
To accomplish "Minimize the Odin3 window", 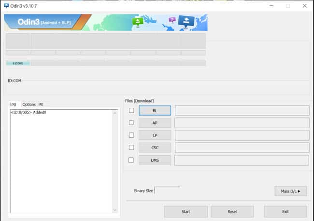I will click(271, 6).
